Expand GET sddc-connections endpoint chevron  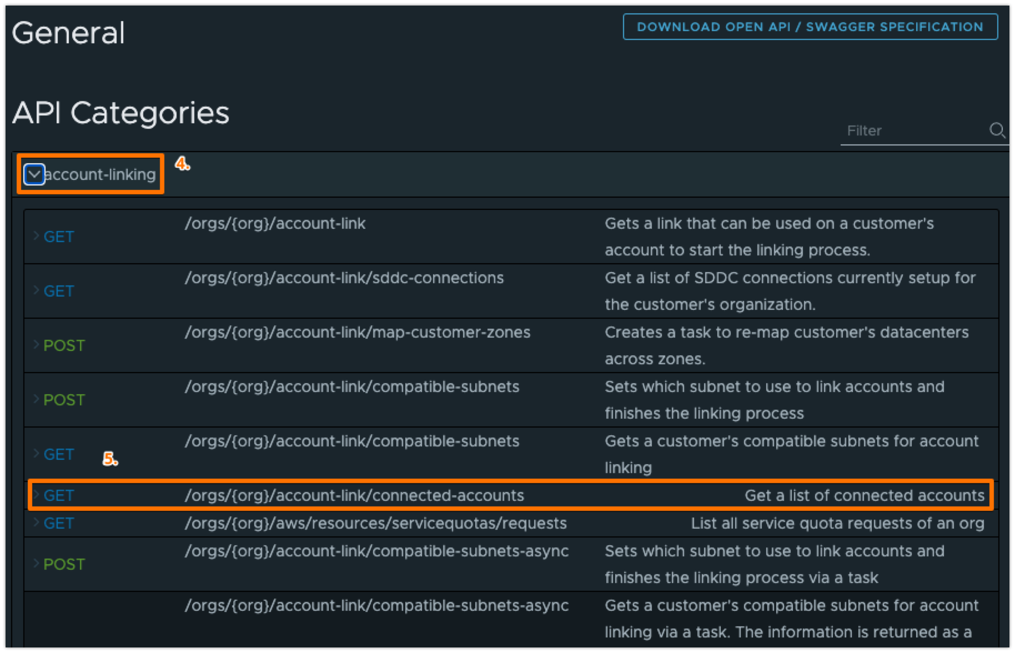[36, 290]
